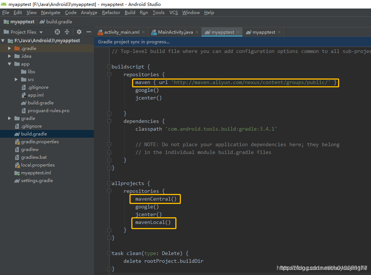Open the Navigate menu
This screenshot has width=371, height=275.
51,13
